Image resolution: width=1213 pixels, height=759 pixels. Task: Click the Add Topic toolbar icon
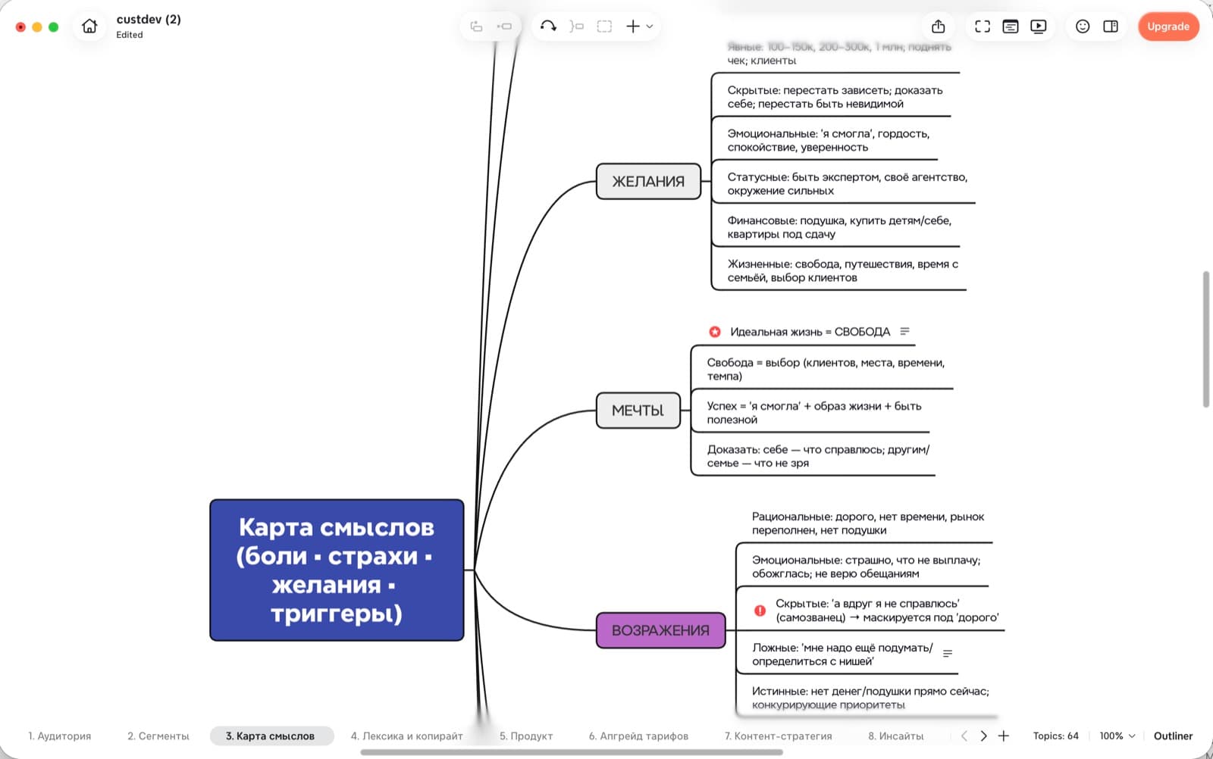click(x=476, y=27)
